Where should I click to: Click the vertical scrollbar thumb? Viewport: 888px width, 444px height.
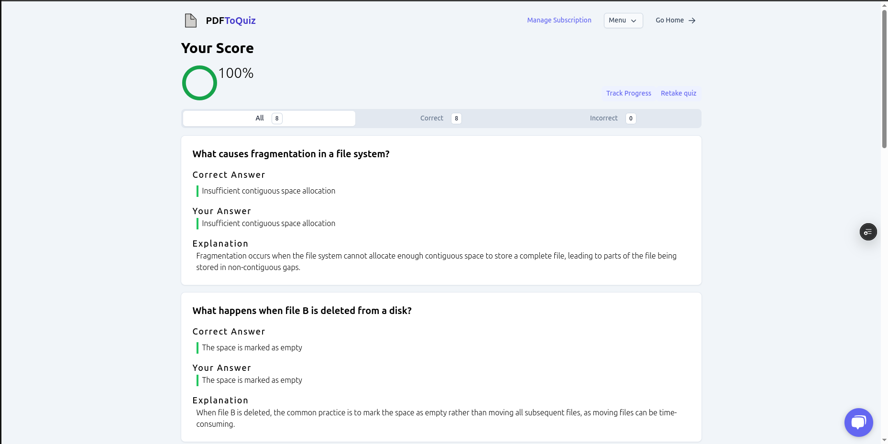coord(884,79)
